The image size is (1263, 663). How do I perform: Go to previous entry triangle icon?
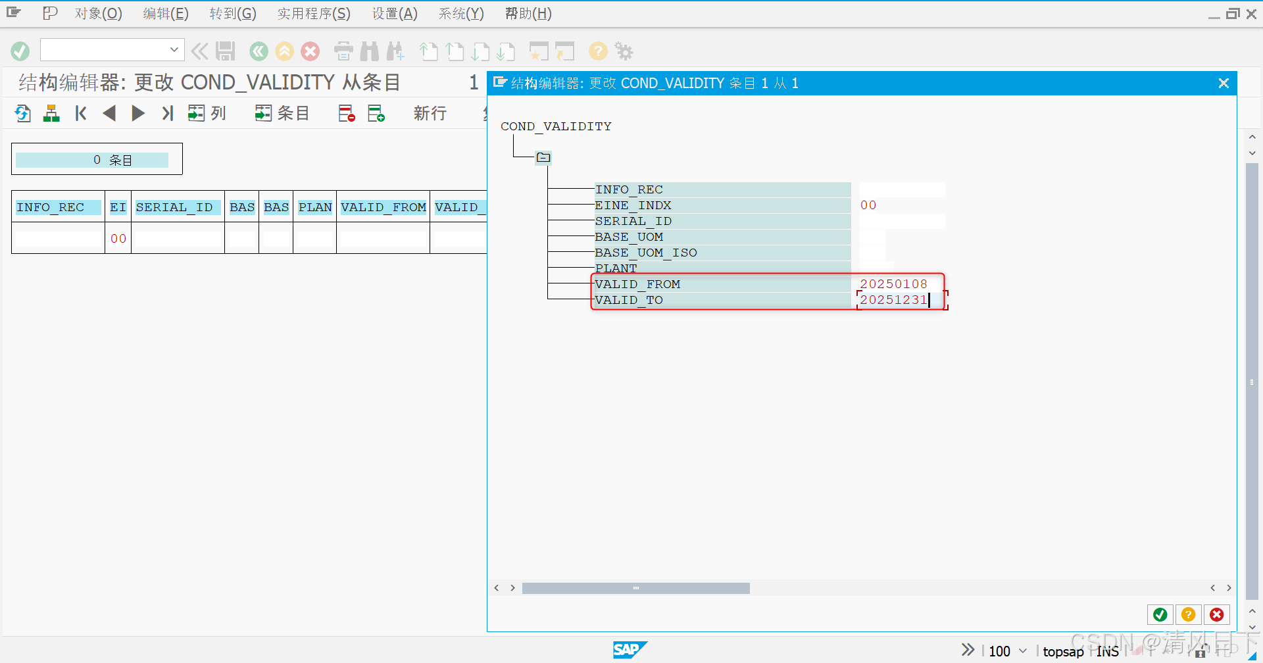point(109,113)
